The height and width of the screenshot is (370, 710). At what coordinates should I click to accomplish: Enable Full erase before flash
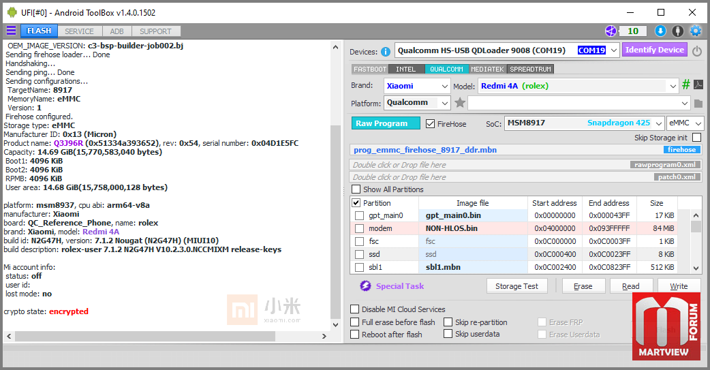355,322
